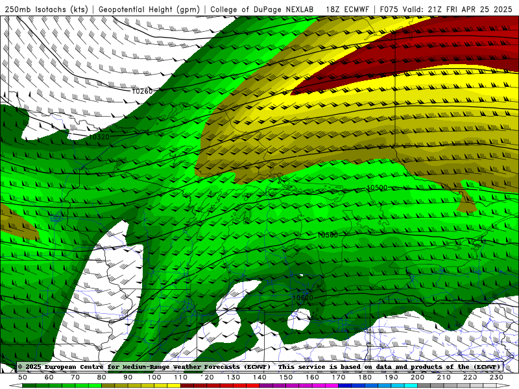The height and width of the screenshot is (389, 519).
Task: Click the 10560 height contour label
Action: point(328,235)
